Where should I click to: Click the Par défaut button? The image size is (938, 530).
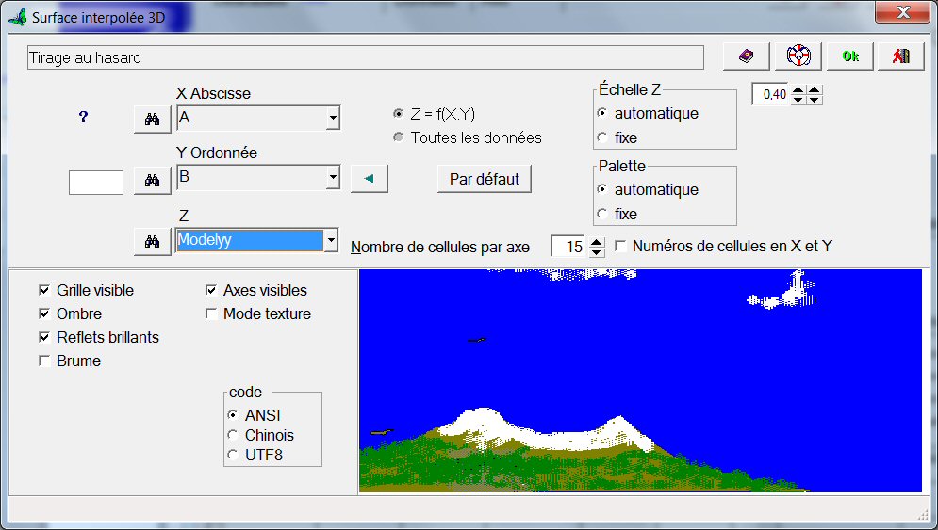click(x=485, y=179)
